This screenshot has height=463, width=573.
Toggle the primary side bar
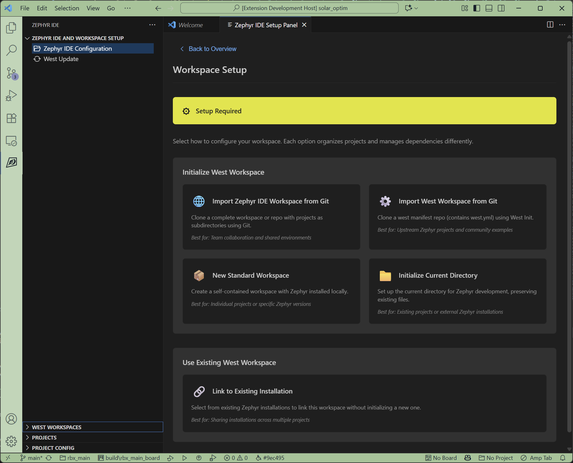pos(477,8)
